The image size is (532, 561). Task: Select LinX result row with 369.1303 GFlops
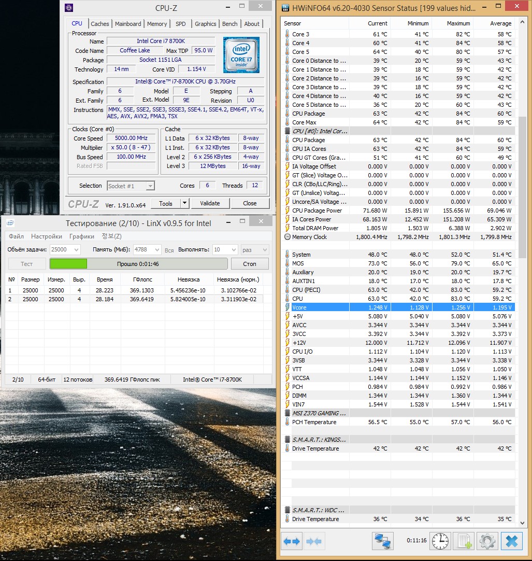pyautogui.click(x=135, y=290)
